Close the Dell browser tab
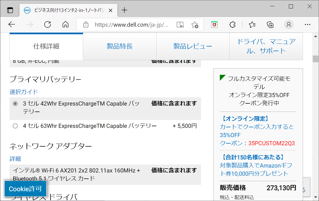 pos(111,10)
